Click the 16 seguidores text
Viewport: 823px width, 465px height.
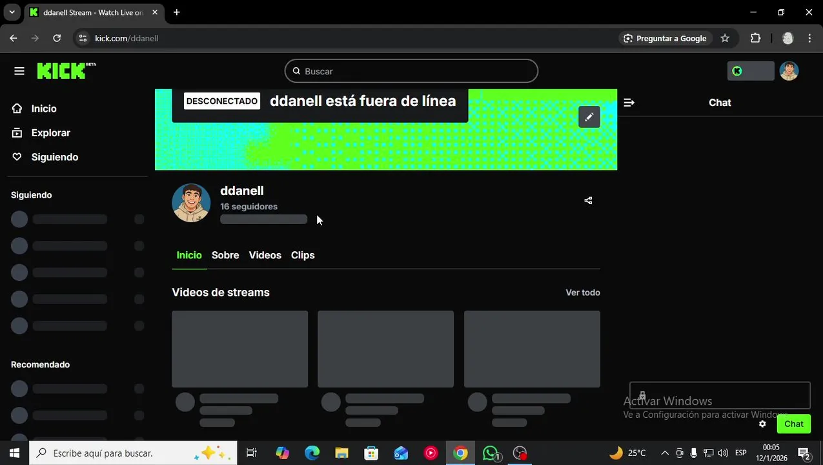[249, 207]
